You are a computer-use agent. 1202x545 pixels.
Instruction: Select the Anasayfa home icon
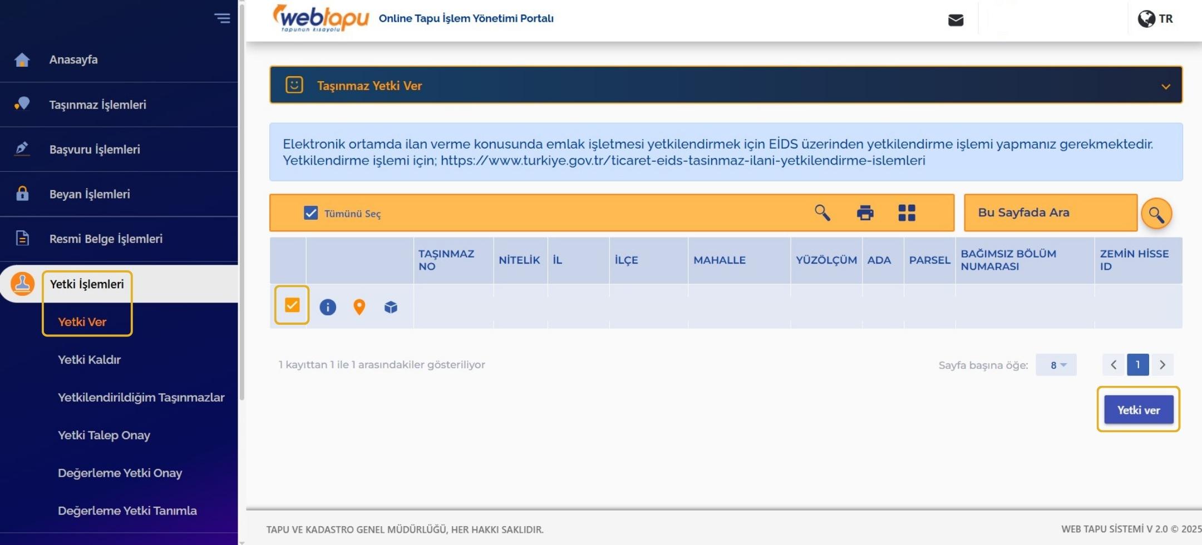tap(22, 60)
